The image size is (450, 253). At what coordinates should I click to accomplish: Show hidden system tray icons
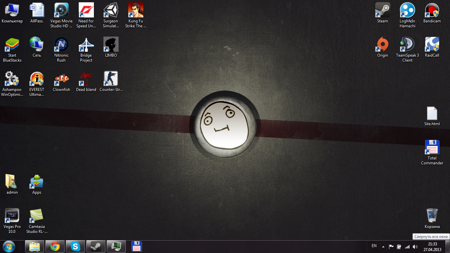(x=383, y=246)
